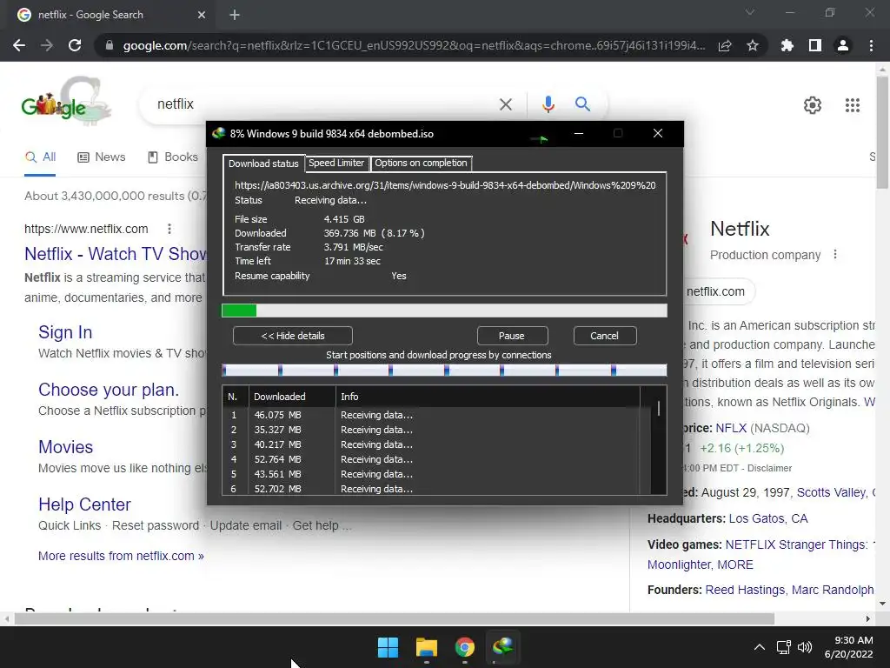
Task: Open the Google apps grid
Action: click(853, 105)
